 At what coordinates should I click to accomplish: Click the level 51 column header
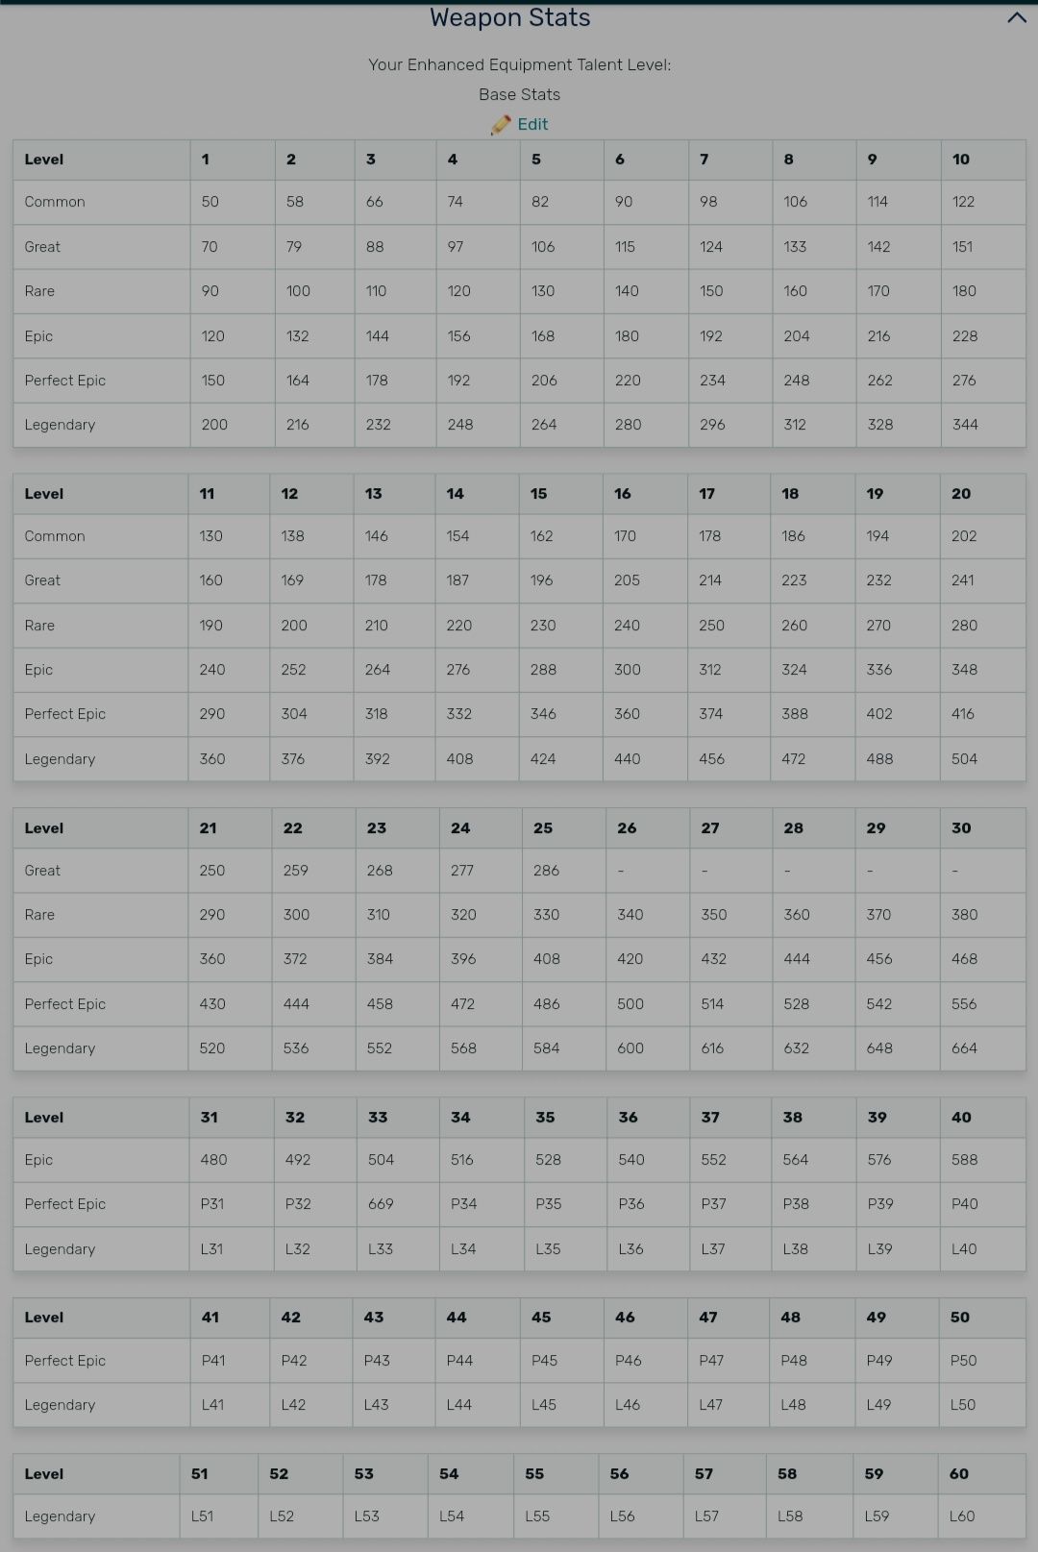200,1474
